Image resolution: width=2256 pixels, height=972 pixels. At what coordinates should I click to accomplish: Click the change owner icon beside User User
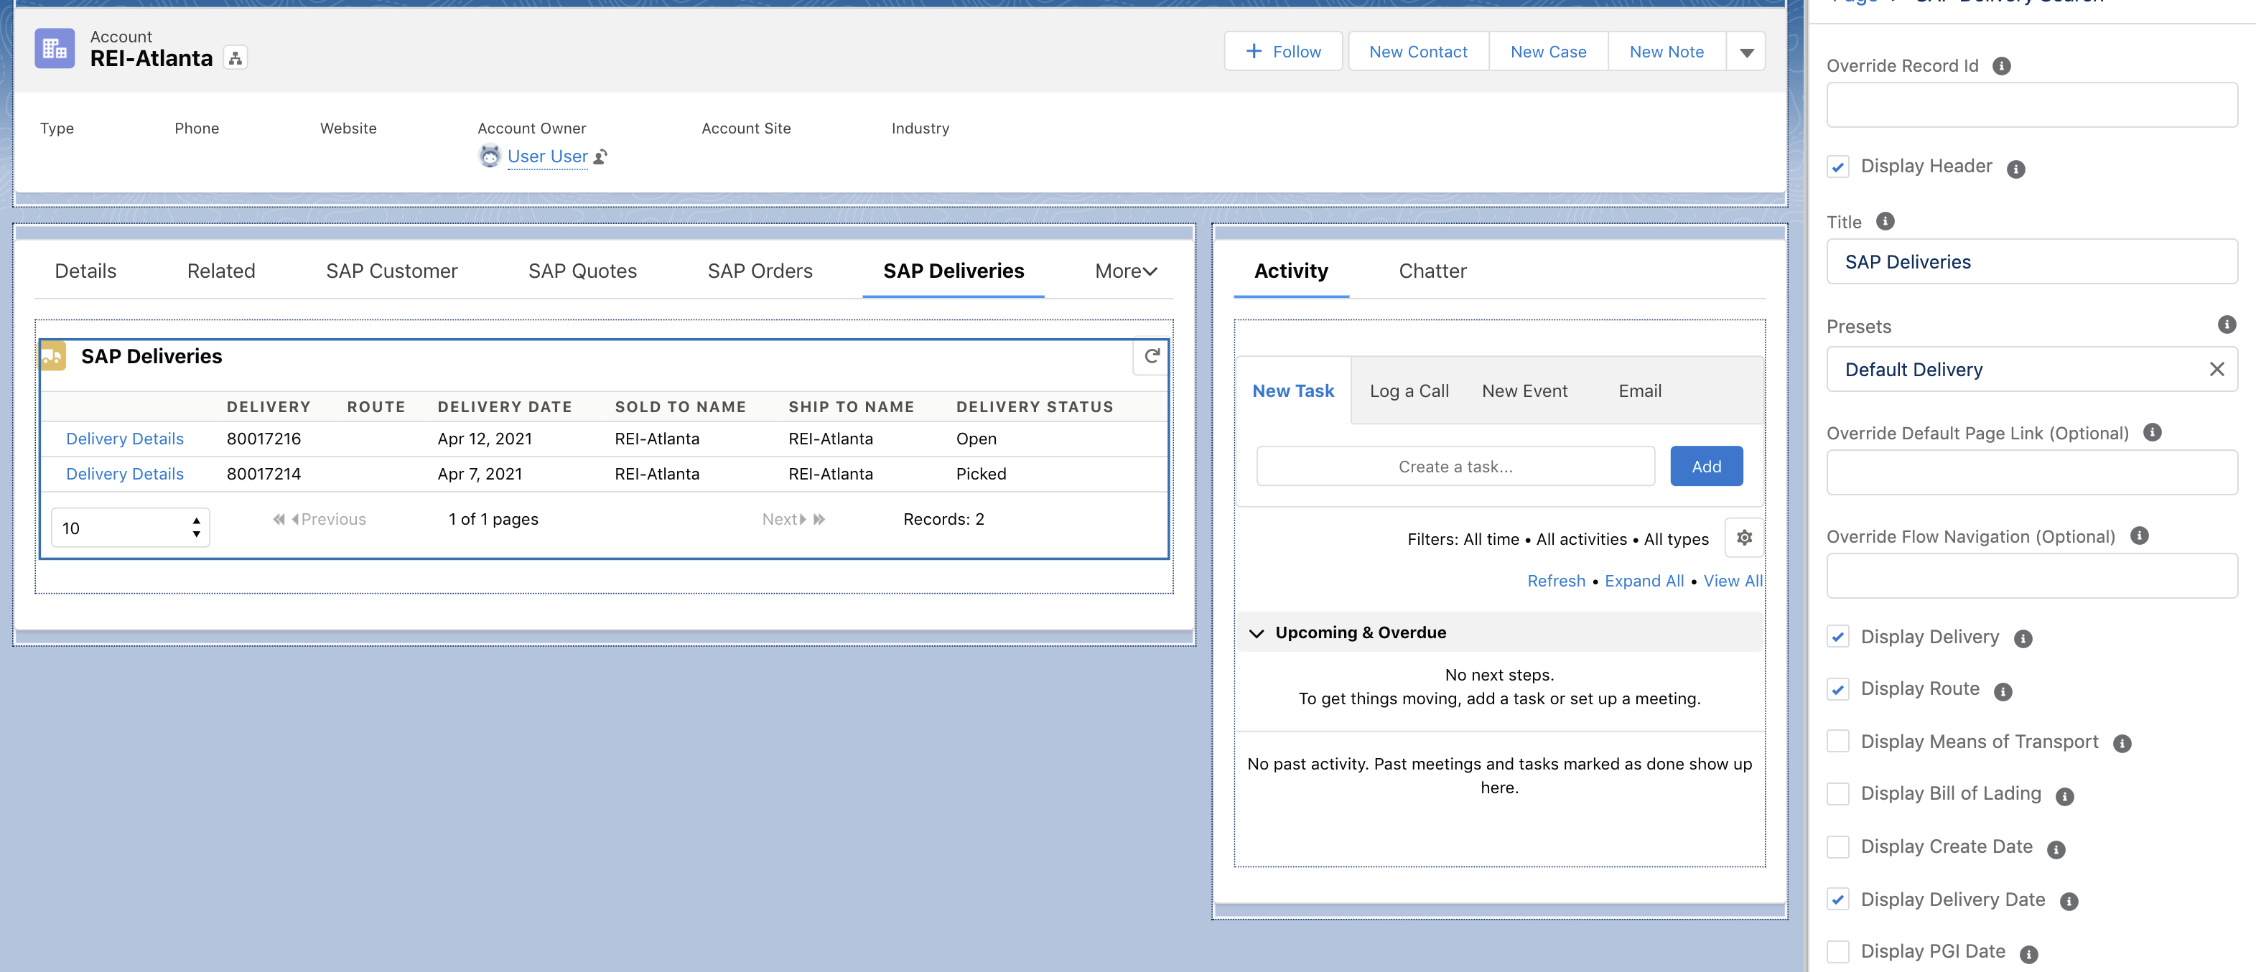(x=601, y=156)
